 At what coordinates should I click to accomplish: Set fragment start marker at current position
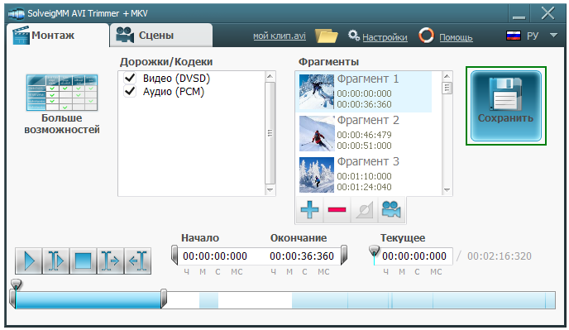point(110,261)
